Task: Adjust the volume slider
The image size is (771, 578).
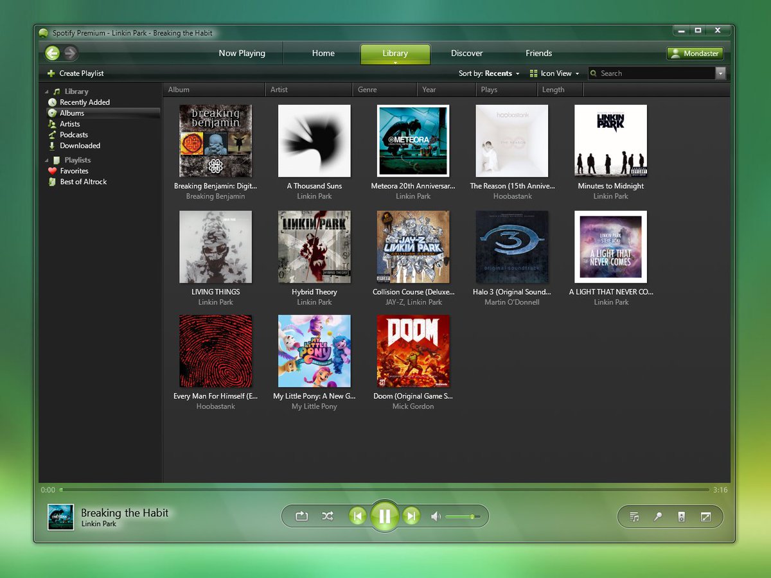Action: 463,516
